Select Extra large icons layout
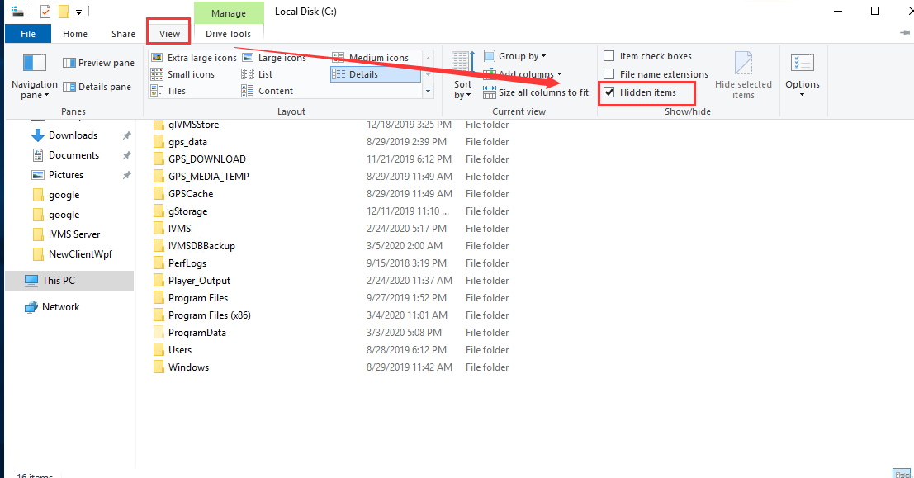Screen dimensions: 914x478 (x=193, y=58)
